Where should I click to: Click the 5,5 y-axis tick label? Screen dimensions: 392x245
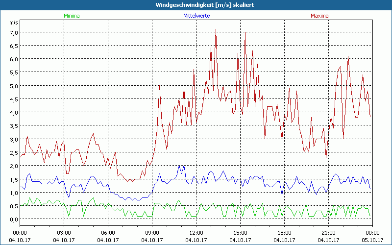coord(13,73)
